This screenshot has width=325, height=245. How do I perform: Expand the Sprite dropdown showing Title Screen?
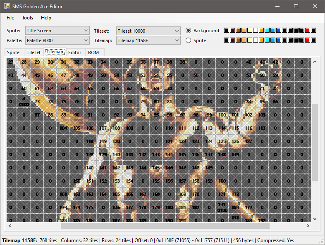click(57, 31)
